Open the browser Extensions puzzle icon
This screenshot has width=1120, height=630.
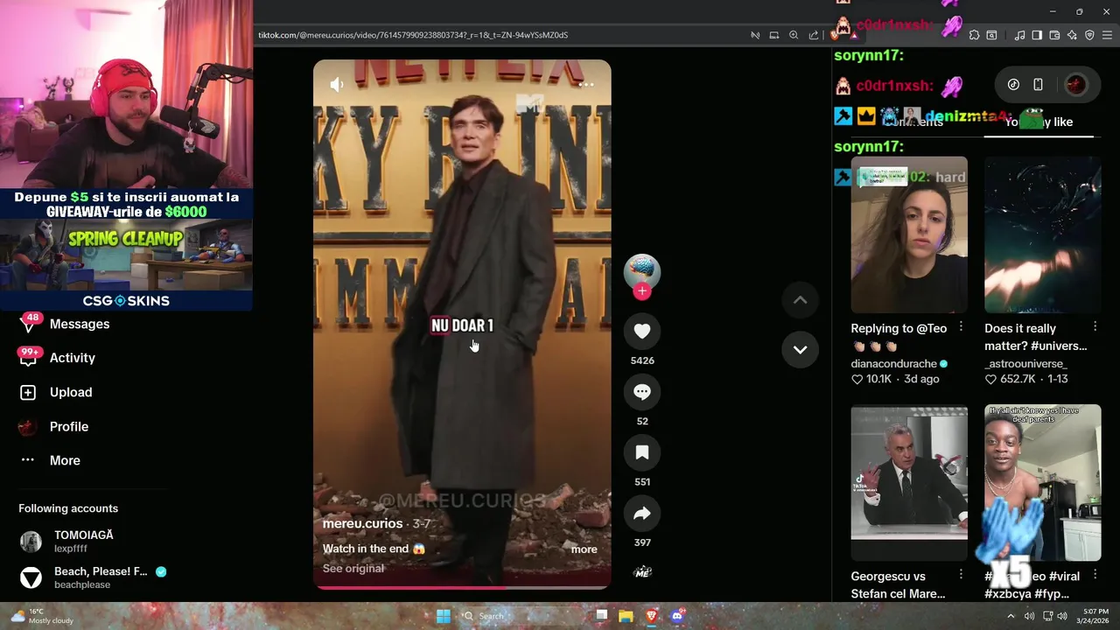974,35
